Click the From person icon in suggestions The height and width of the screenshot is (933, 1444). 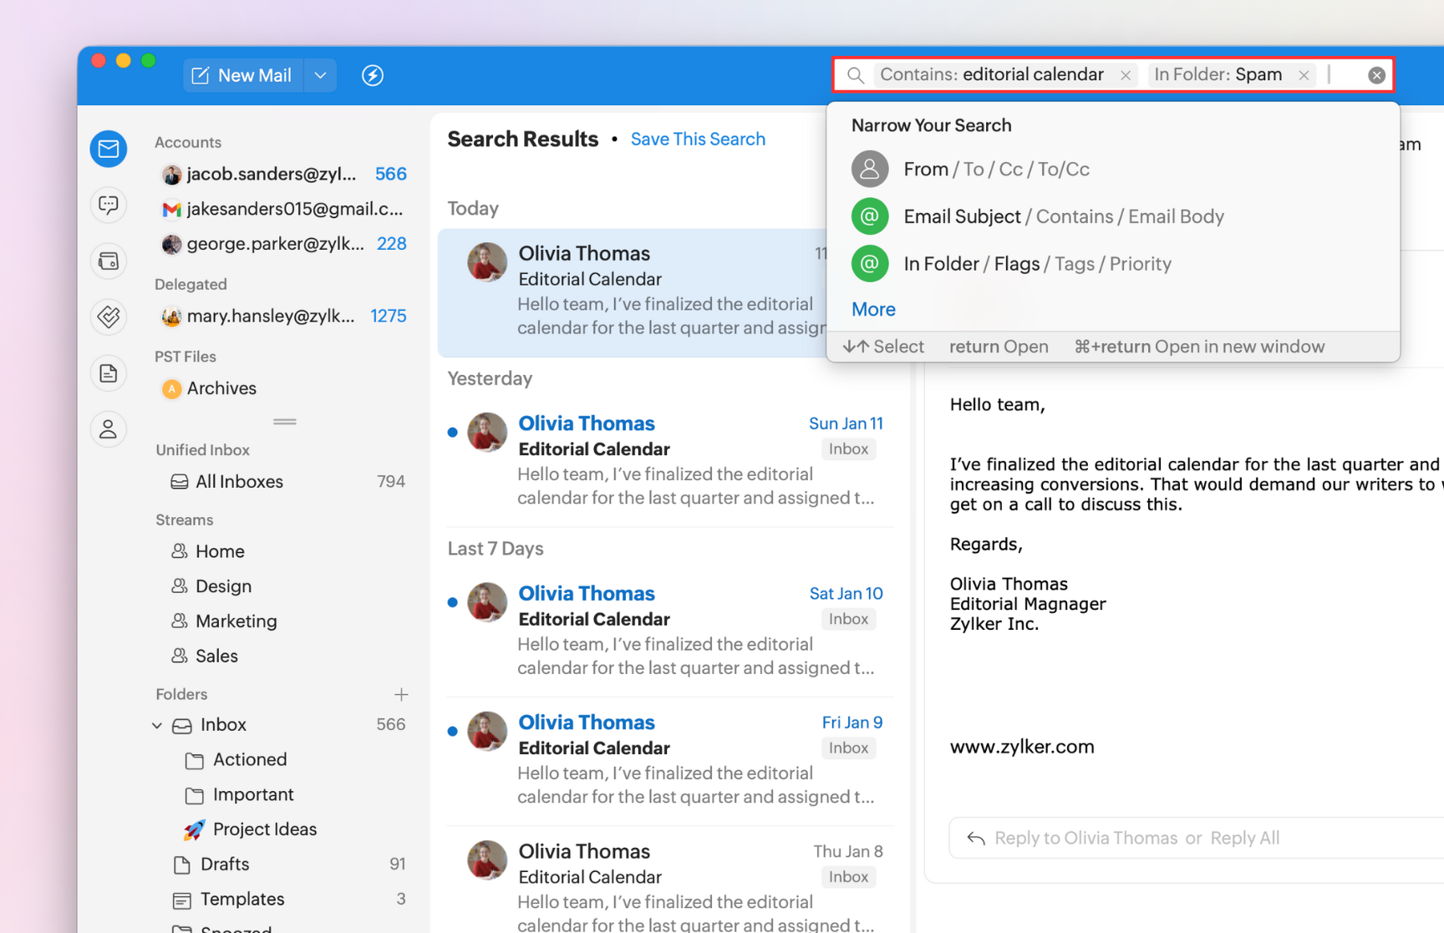(x=870, y=169)
